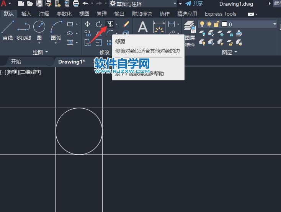Screen dimensions: 281x212
Task: Open Layer Properties (图层特性) manager
Action: point(190,33)
